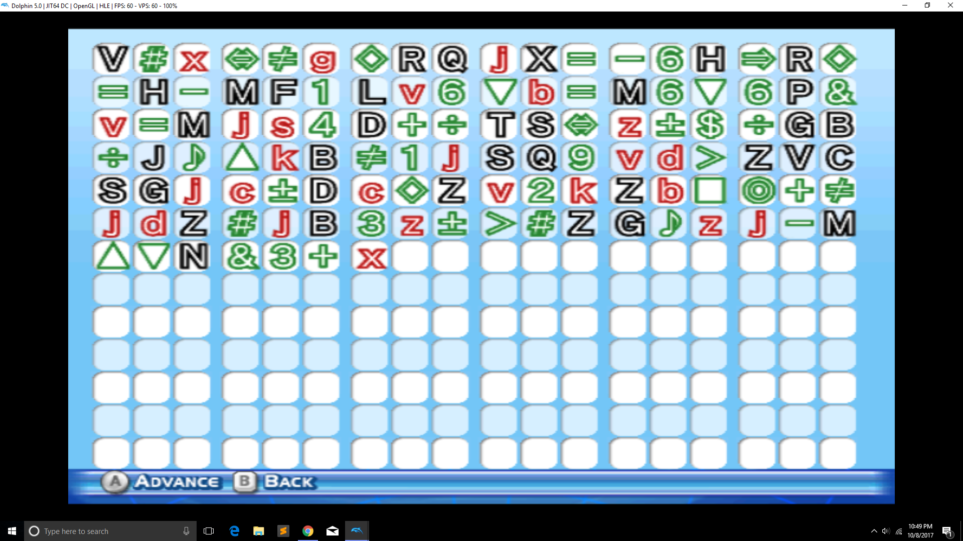
Task: Select the green 3 before red z
Action: (x=370, y=224)
